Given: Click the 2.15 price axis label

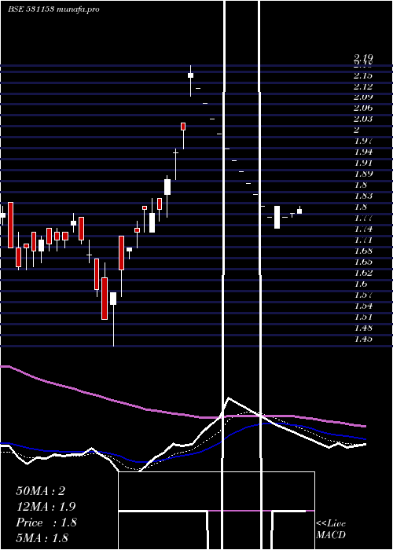Looking at the screenshot, I should coord(363,75).
